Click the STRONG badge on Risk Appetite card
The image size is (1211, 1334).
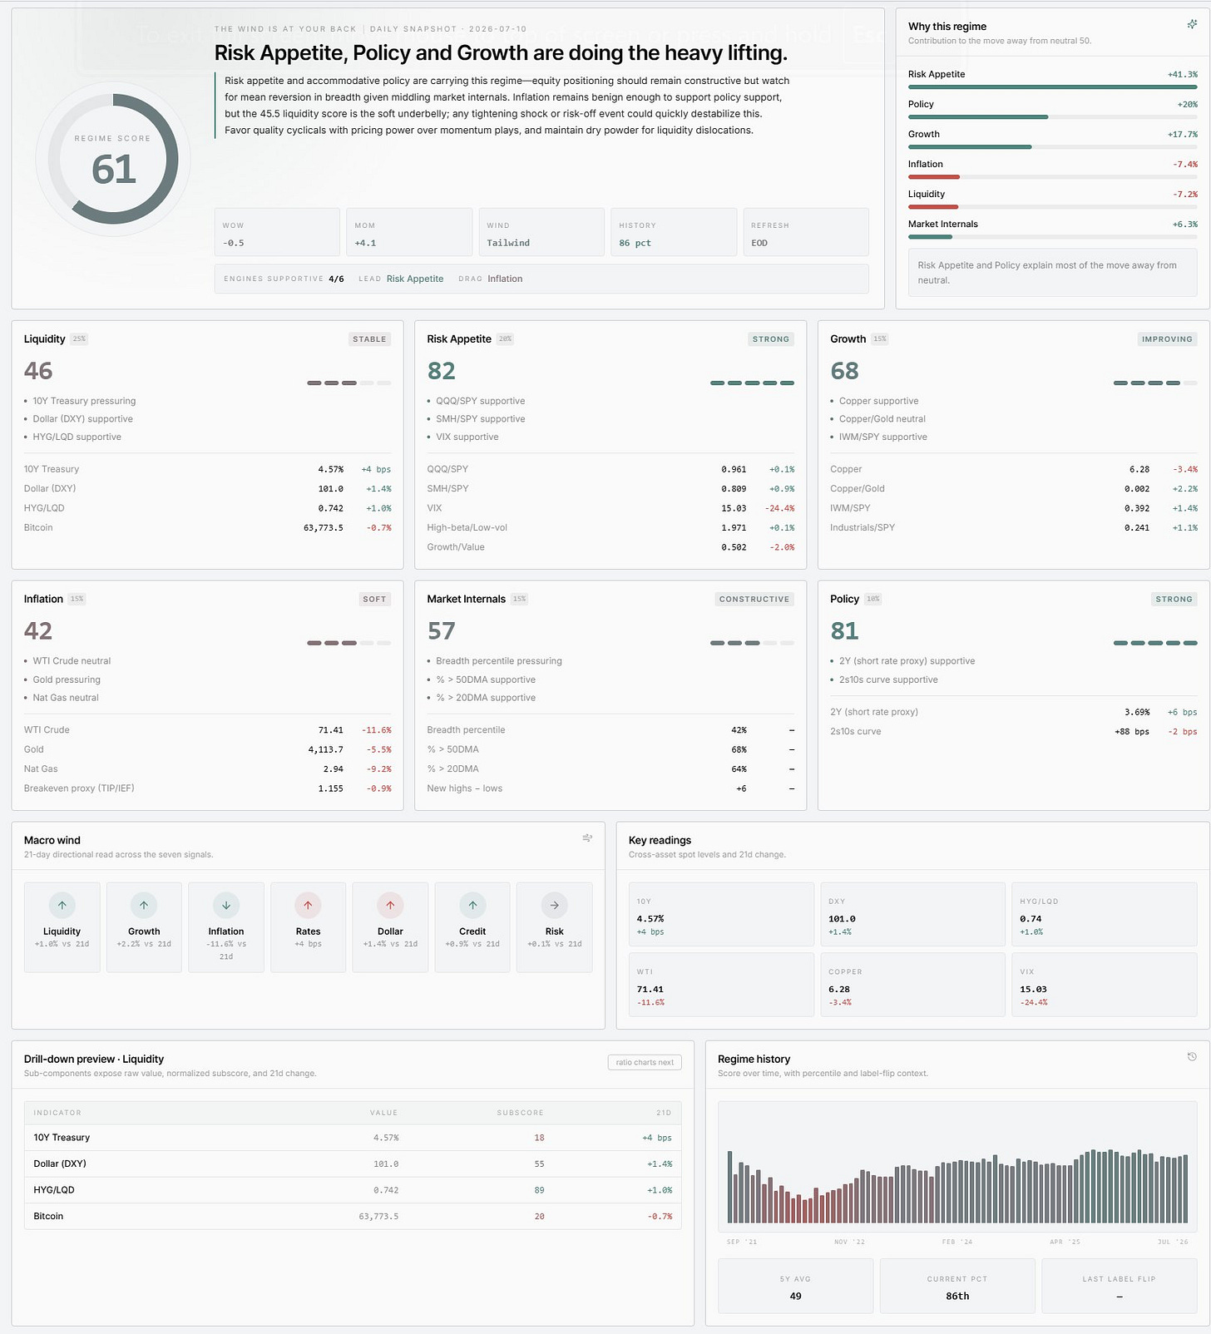pos(771,339)
